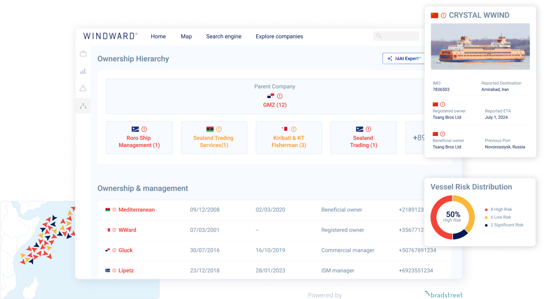Click the Commercial manager role cell

(348, 250)
